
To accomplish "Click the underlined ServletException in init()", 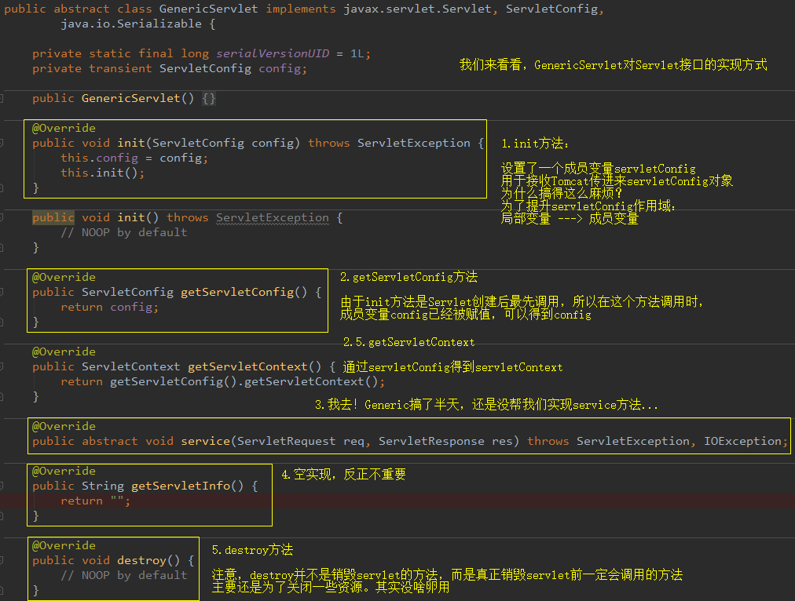I will tap(273, 217).
